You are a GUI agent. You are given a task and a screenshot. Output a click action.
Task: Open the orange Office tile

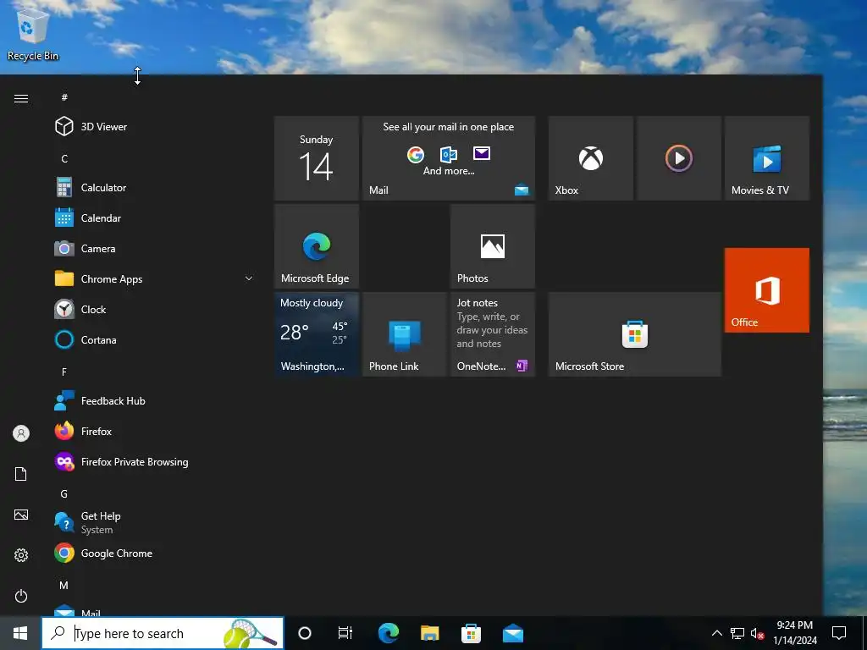coord(767,290)
